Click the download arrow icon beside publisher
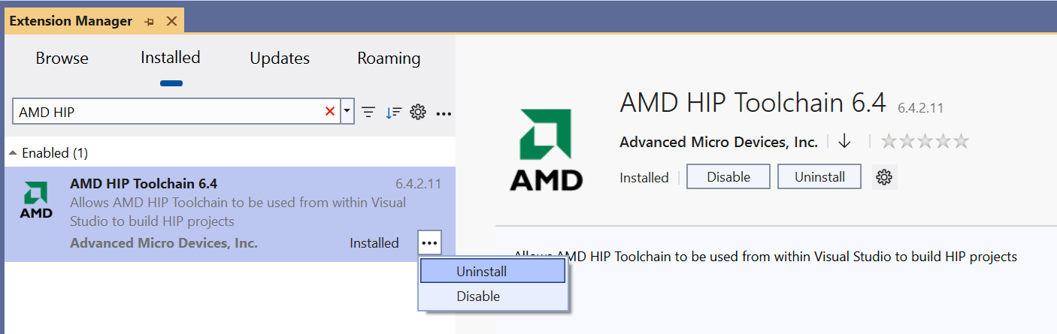 844,141
